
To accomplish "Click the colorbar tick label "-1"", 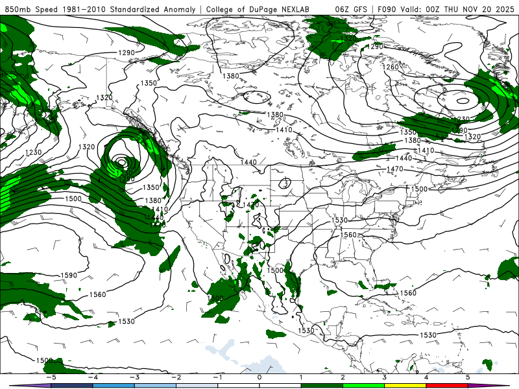I will (x=218, y=377).
